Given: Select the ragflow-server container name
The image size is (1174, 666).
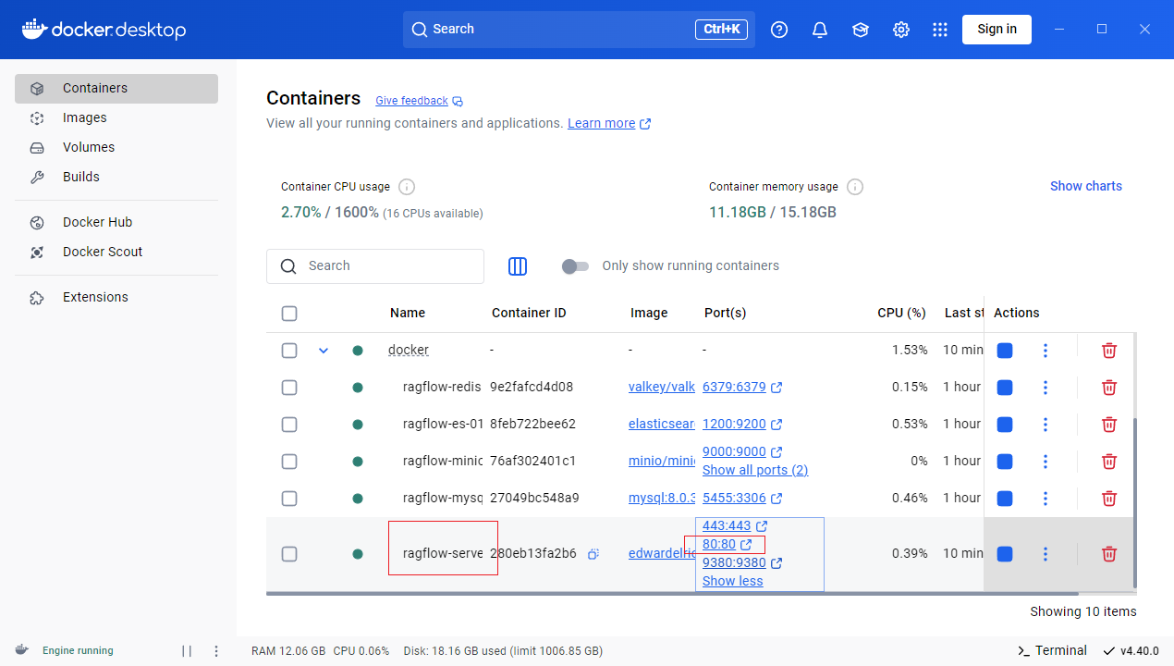Looking at the screenshot, I should pyautogui.click(x=443, y=554).
